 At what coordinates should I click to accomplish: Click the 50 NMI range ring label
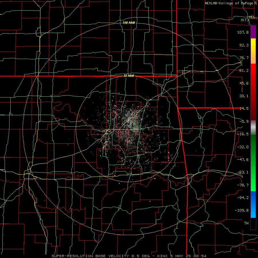(x=129, y=76)
